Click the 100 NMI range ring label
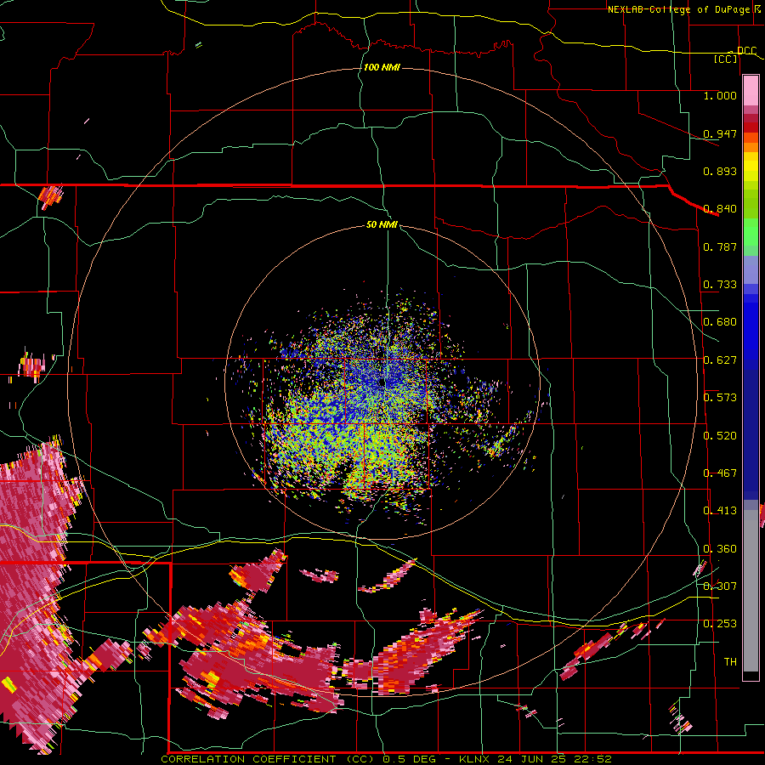The image size is (765, 765). click(382, 67)
